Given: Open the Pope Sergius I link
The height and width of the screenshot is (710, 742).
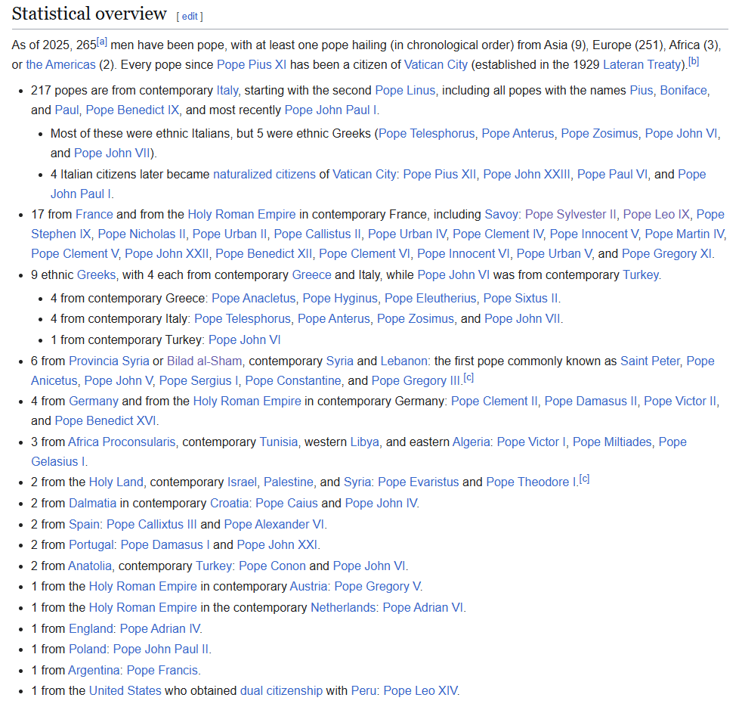Looking at the screenshot, I should 199,381.
